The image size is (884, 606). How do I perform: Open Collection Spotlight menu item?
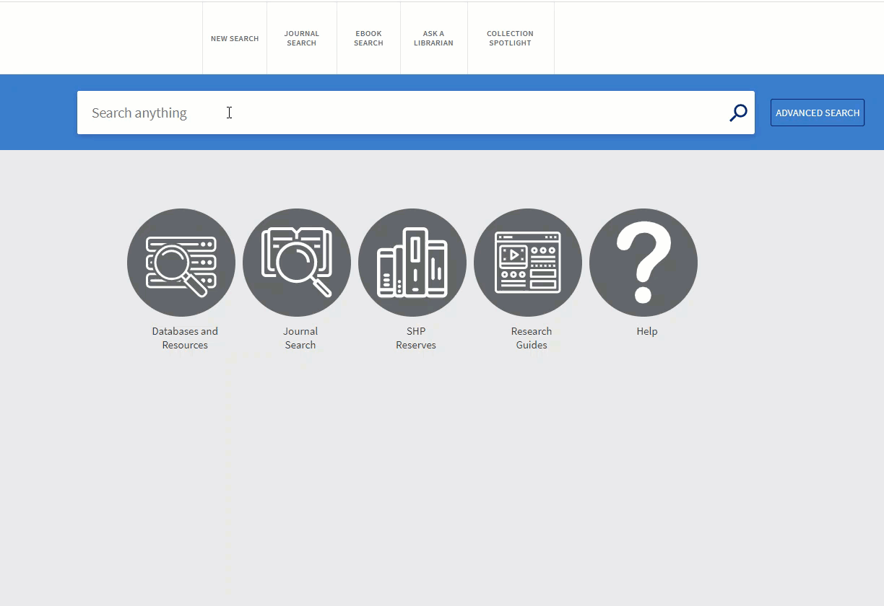[x=510, y=38]
